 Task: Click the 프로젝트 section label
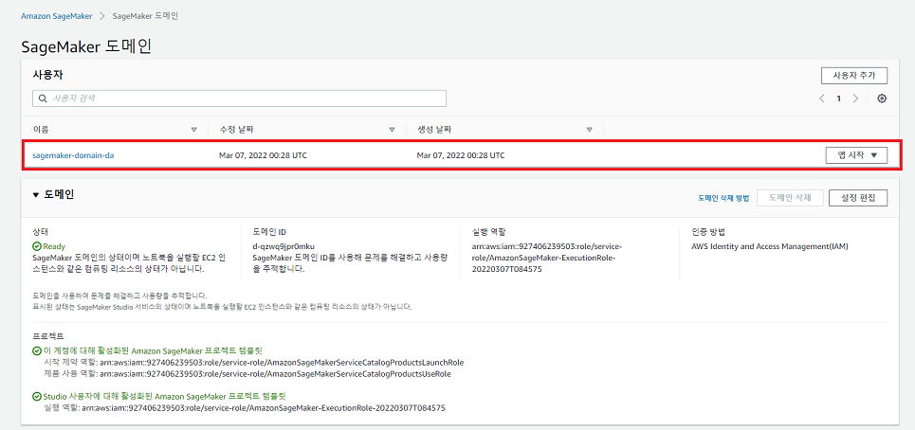[x=47, y=337]
